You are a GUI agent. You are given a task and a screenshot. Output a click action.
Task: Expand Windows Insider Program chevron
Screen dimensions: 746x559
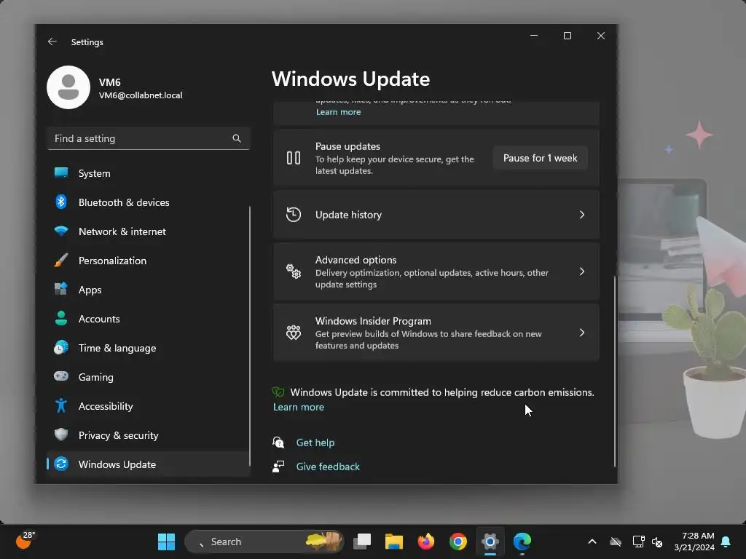(x=582, y=332)
